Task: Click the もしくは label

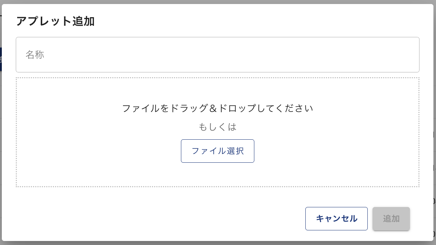Action: tap(217, 127)
